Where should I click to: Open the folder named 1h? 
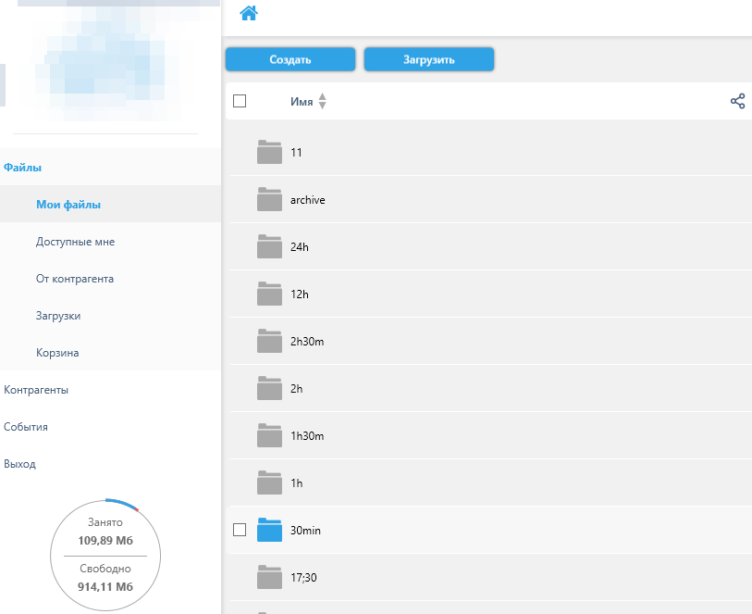(x=296, y=482)
